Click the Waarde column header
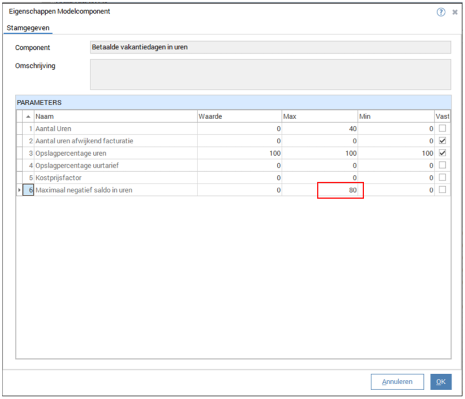465x399 pixels. 239,116
